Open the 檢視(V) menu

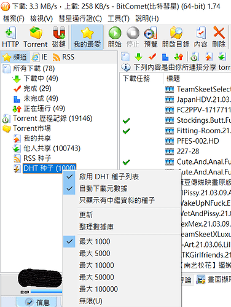click(x=41, y=19)
